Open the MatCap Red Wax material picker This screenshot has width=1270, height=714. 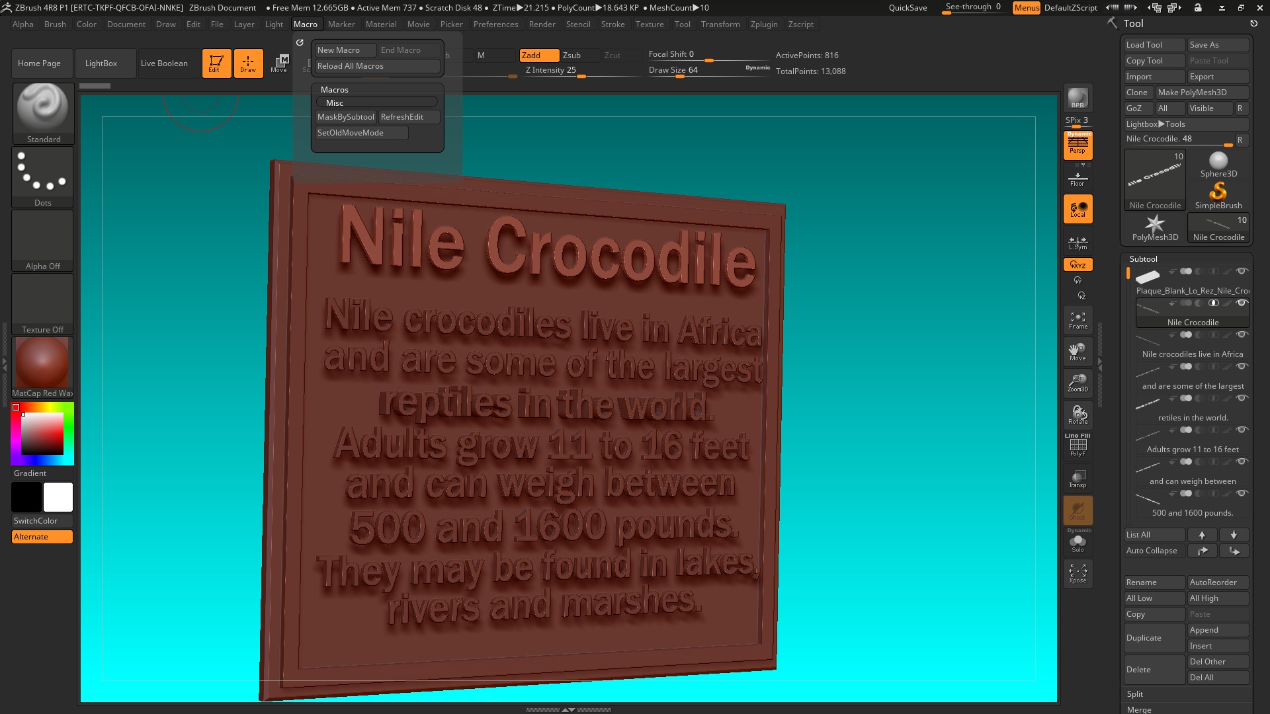click(43, 367)
